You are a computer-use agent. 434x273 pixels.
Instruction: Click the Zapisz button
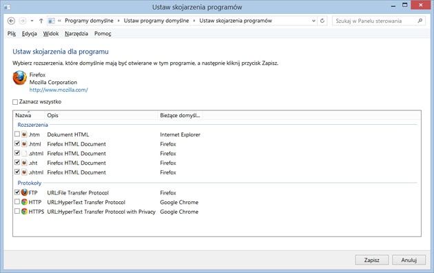pyautogui.click(x=372, y=260)
